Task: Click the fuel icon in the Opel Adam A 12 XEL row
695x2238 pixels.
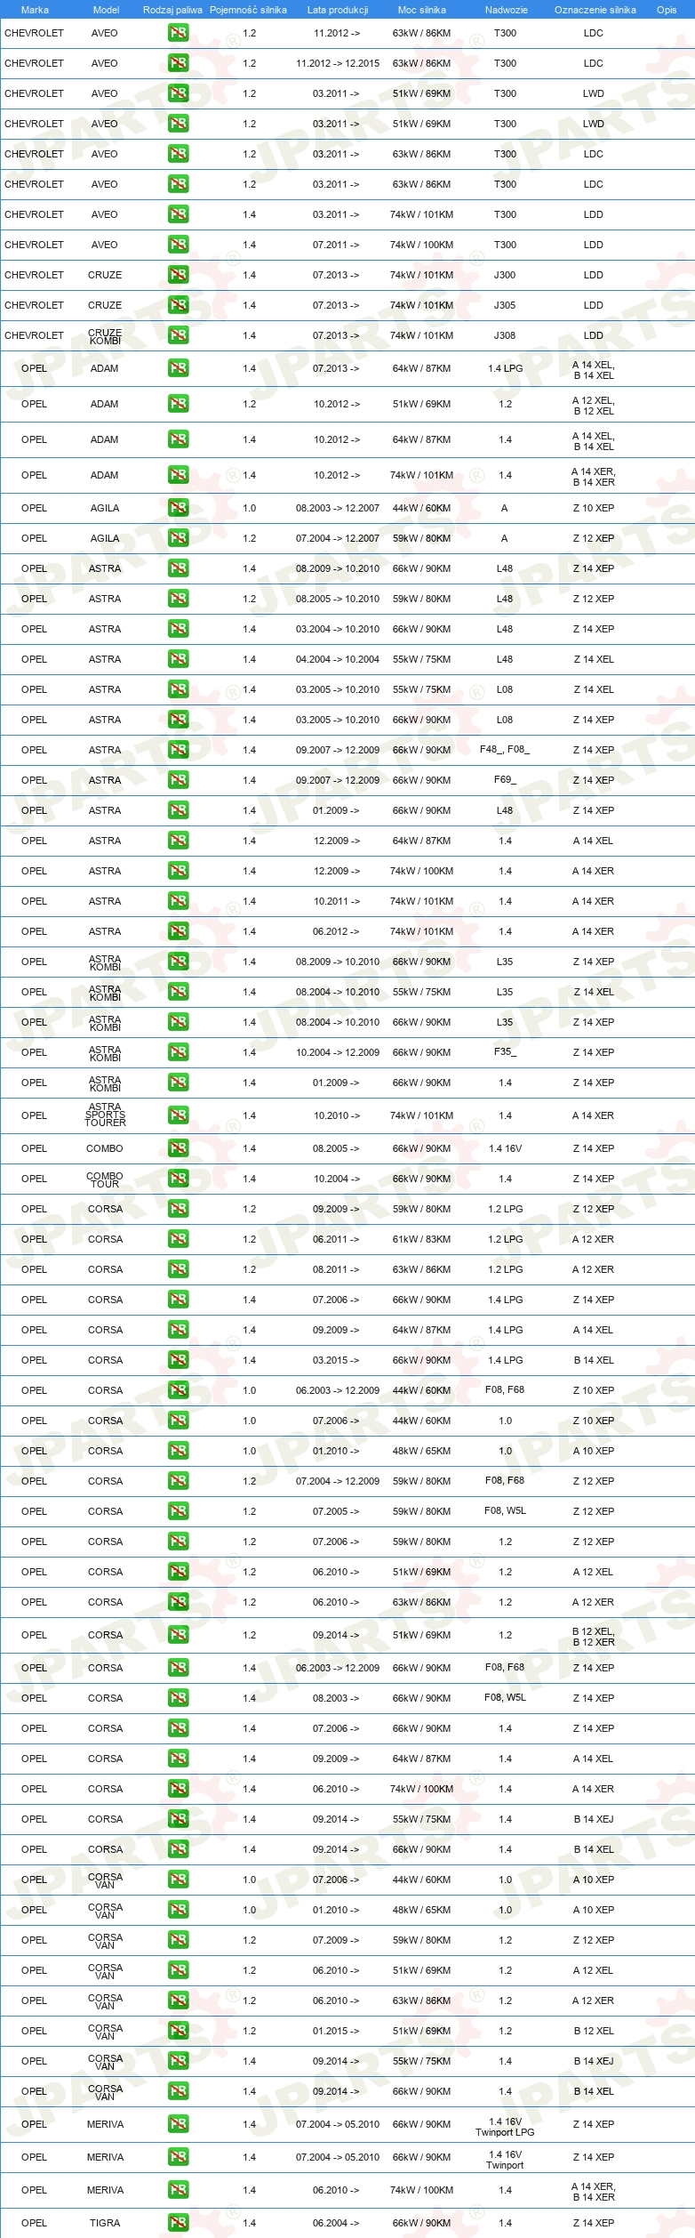Action: pos(178,404)
